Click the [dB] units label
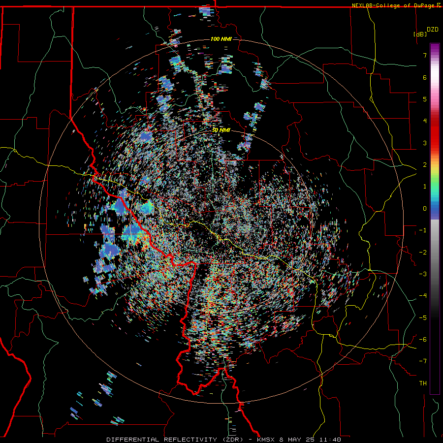 (419, 34)
